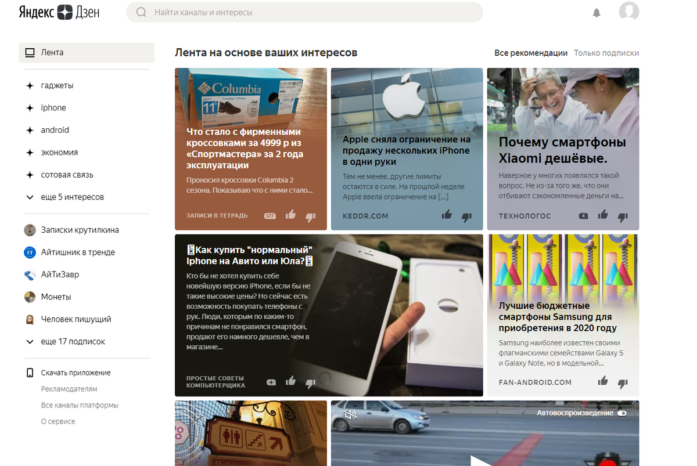
Task: Open the Монеты channel icon
Action: pyautogui.click(x=30, y=297)
